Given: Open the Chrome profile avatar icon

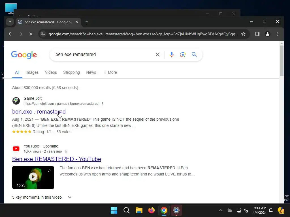Looking at the screenshot, I should tap(267, 34).
